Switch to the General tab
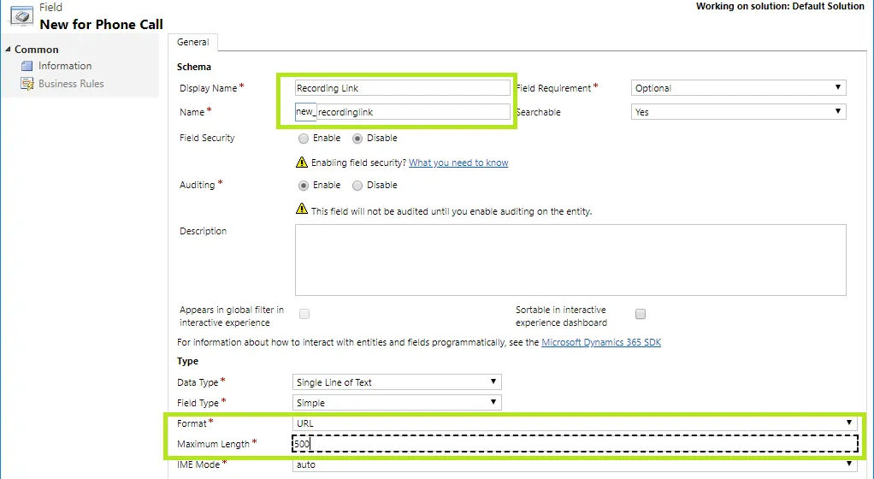Viewport: 874px width, 479px height. pyautogui.click(x=193, y=43)
